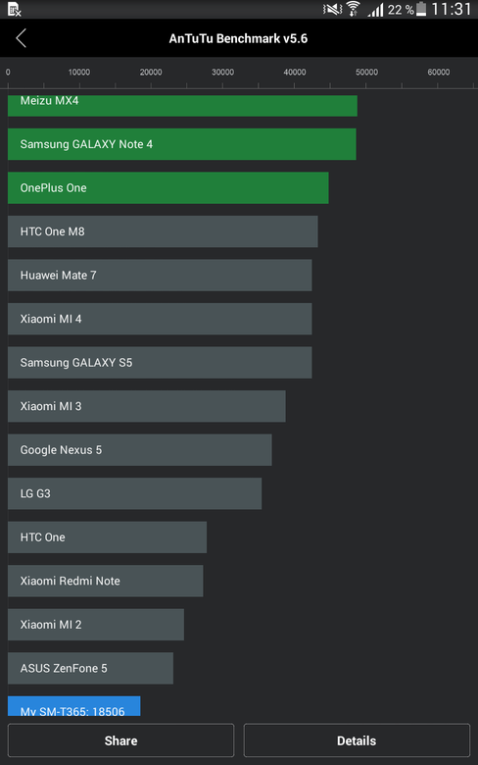
Task: Select the Xiaomi Redmi Note bar
Action: coord(105,581)
